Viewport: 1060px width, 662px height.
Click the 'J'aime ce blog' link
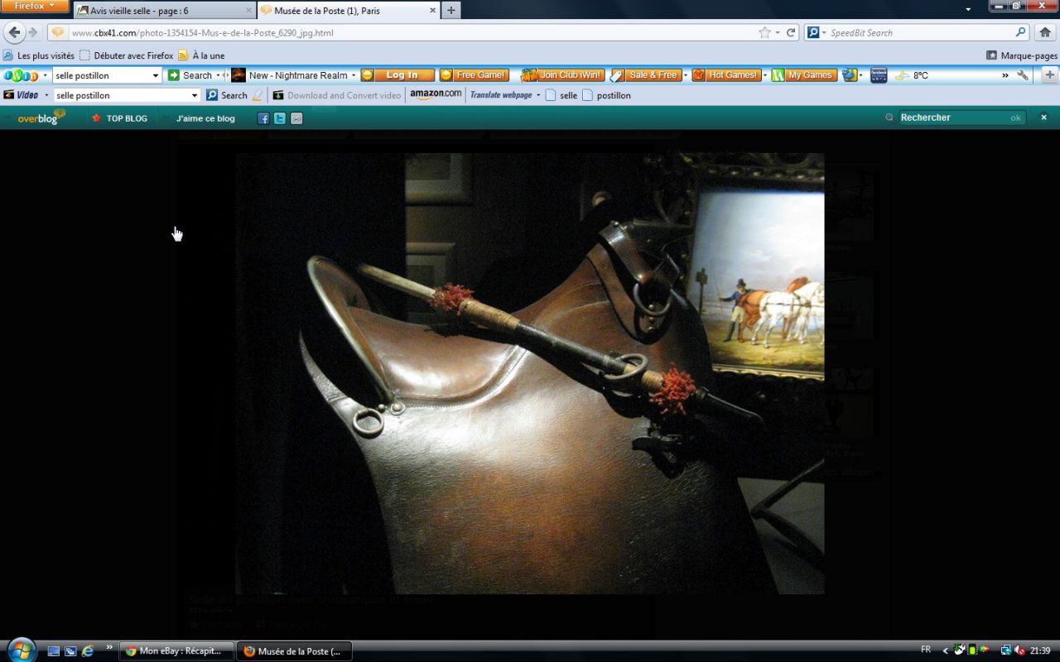[x=205, y=118]
